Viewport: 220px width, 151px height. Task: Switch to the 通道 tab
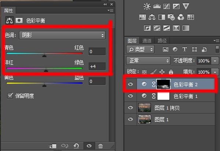tap(147, 41)
